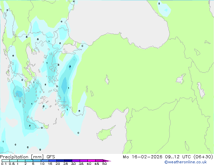Click the legend tick label '45'
The image size is (214, 165).
coord(97,164)
